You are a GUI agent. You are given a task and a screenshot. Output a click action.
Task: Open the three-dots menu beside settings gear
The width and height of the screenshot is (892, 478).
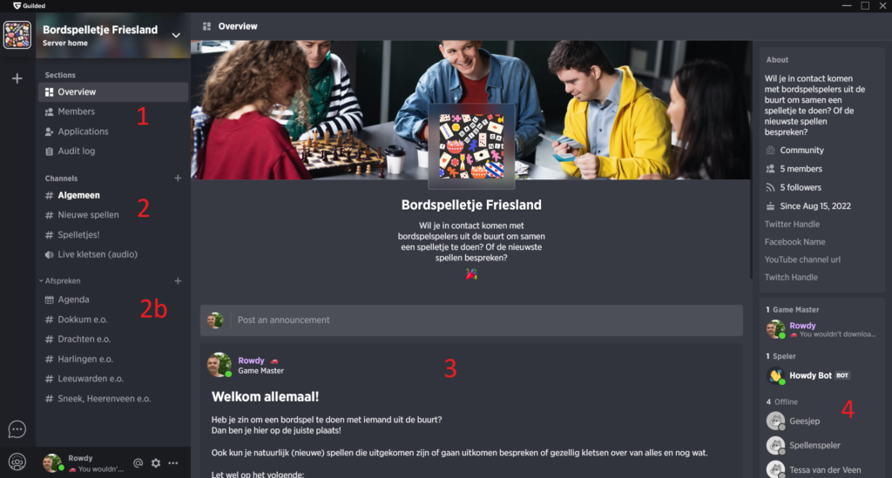pos(173,463)
